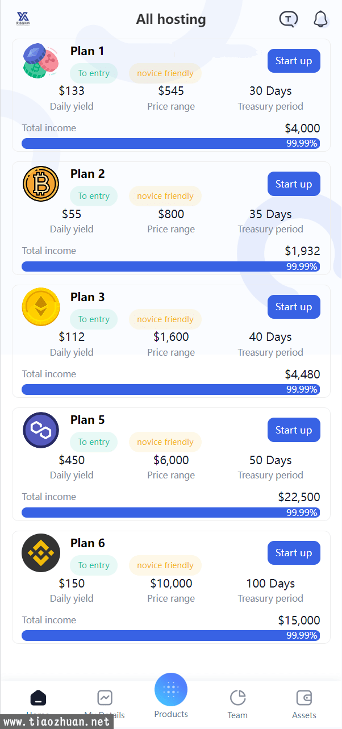342x729 pixels.
Task: Click "novice friendly" tag on Plan 5
Action: [165, 442]
